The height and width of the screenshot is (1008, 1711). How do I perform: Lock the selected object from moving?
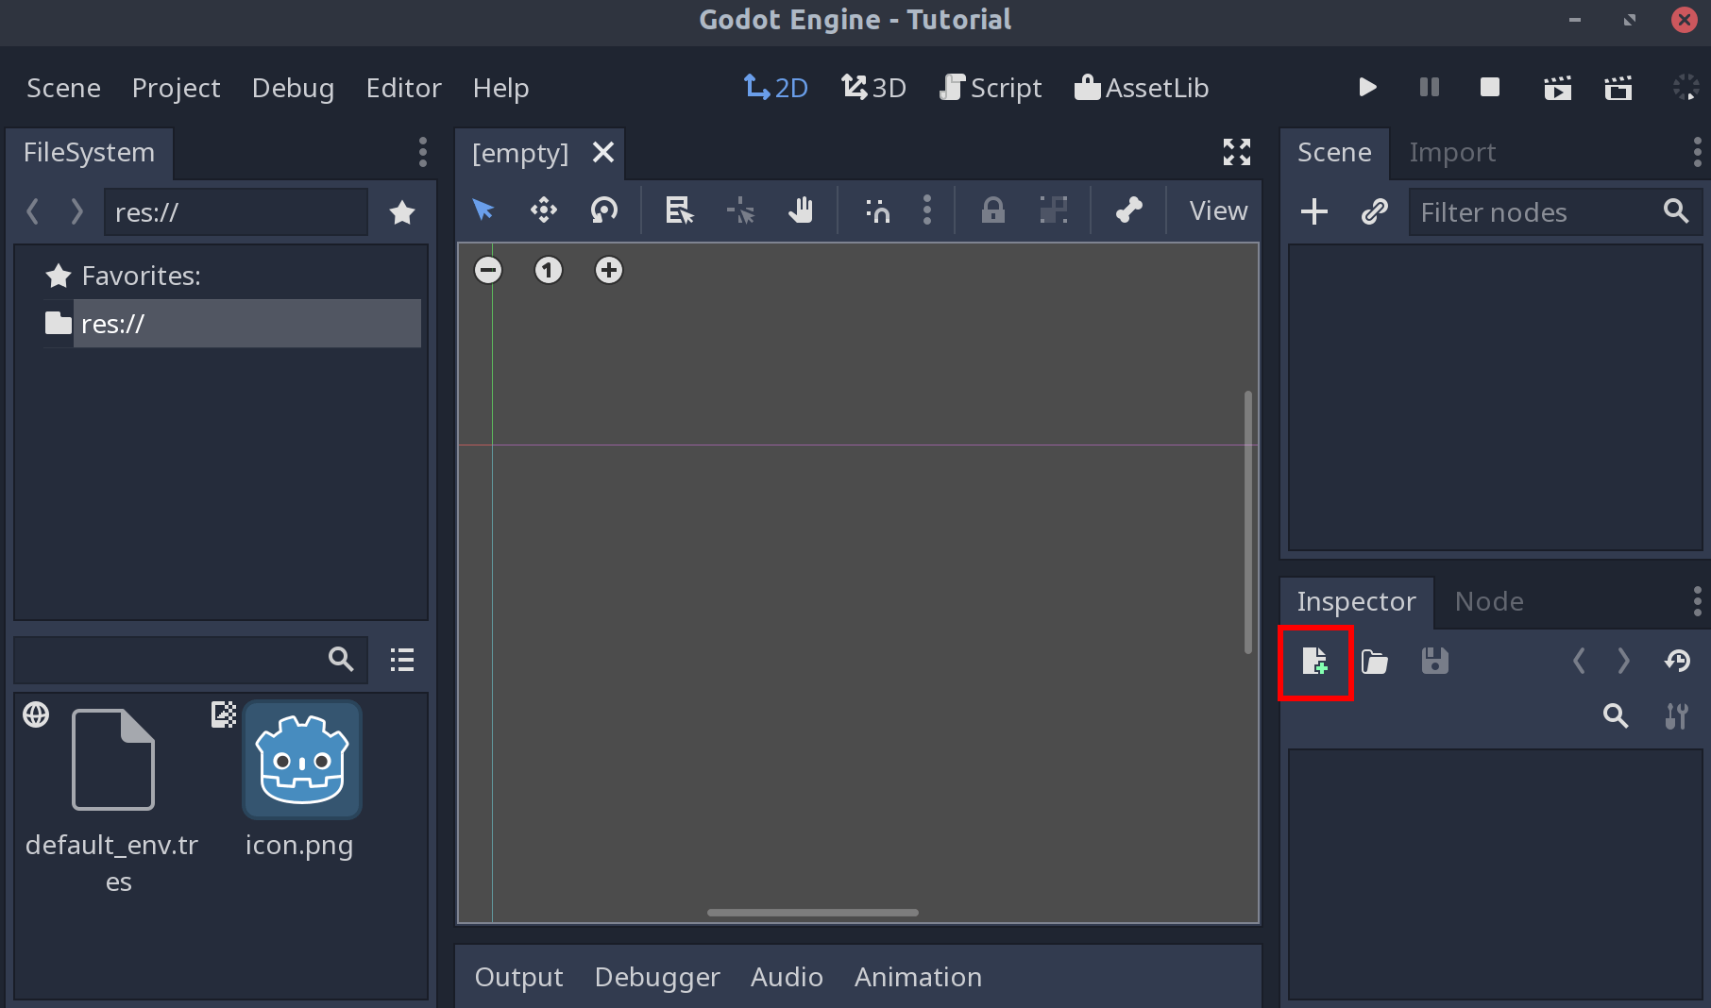coord(992,210)
